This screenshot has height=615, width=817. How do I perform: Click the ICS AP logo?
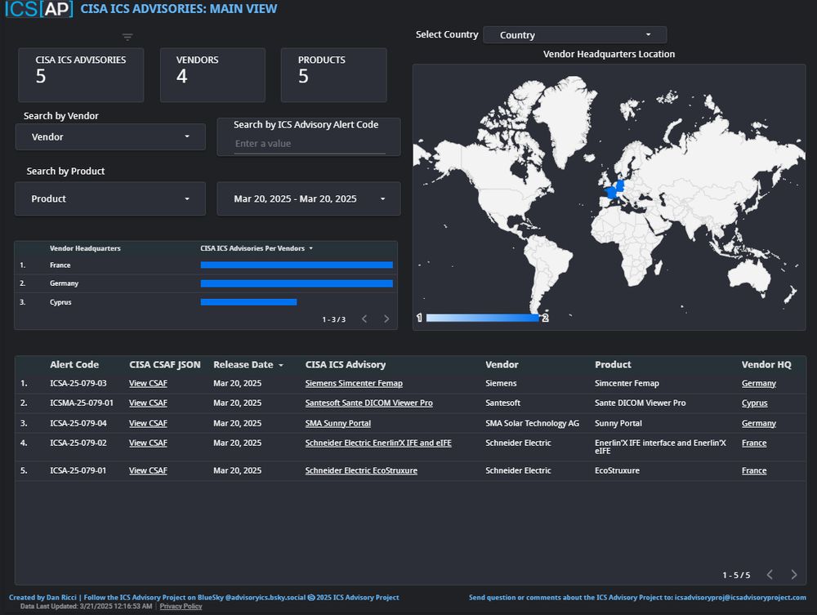click(x=38, y=9)
